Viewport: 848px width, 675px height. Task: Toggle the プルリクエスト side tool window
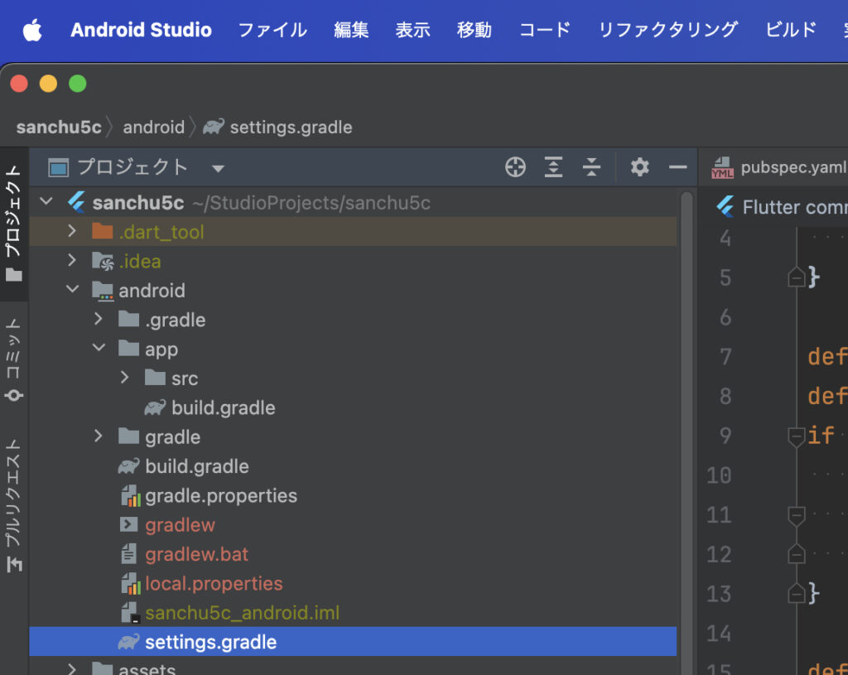click(x=14, y=505)
